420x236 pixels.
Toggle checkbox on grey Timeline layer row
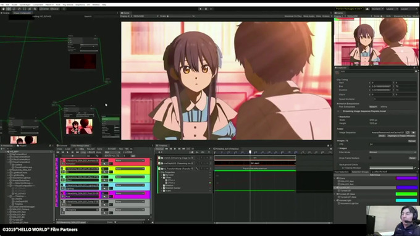[62, 210]
